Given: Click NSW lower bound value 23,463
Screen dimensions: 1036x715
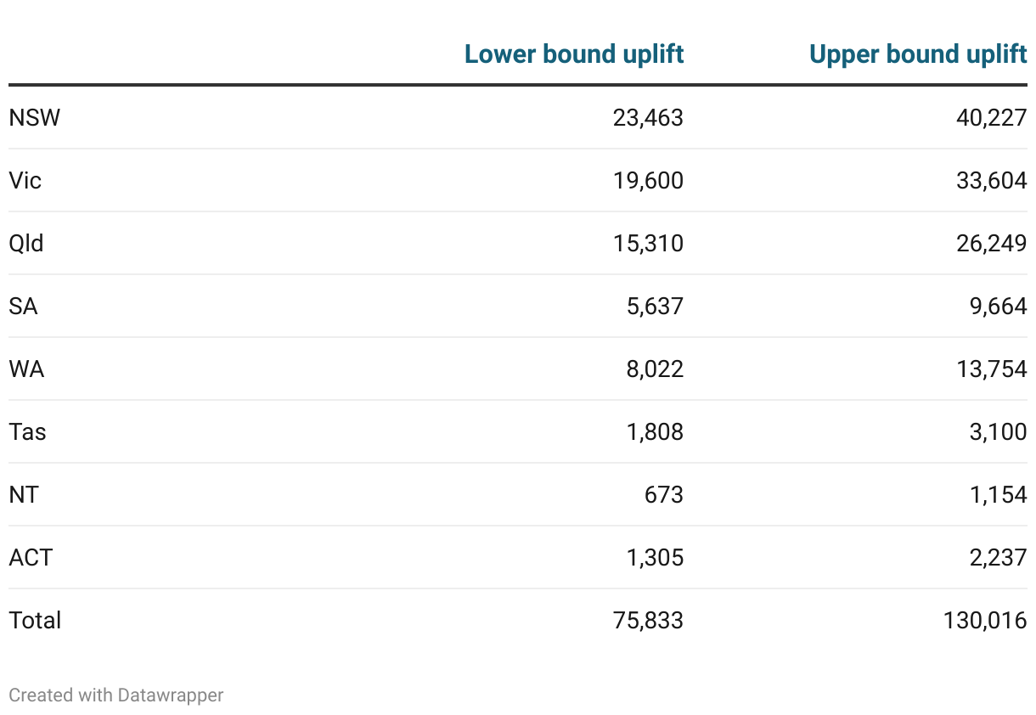Looking at the screenshot, I should (648, 117).
